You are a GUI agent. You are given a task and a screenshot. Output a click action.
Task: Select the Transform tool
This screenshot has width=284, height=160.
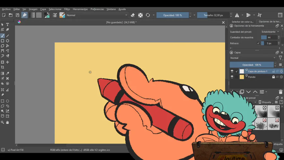tap(3, 62)
